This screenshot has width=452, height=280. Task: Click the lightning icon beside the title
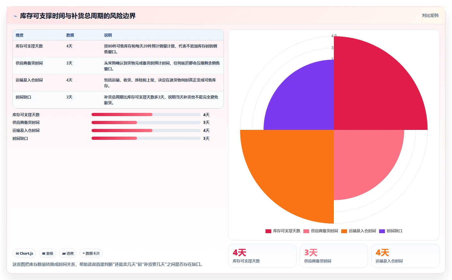click(x=15, y=16)
